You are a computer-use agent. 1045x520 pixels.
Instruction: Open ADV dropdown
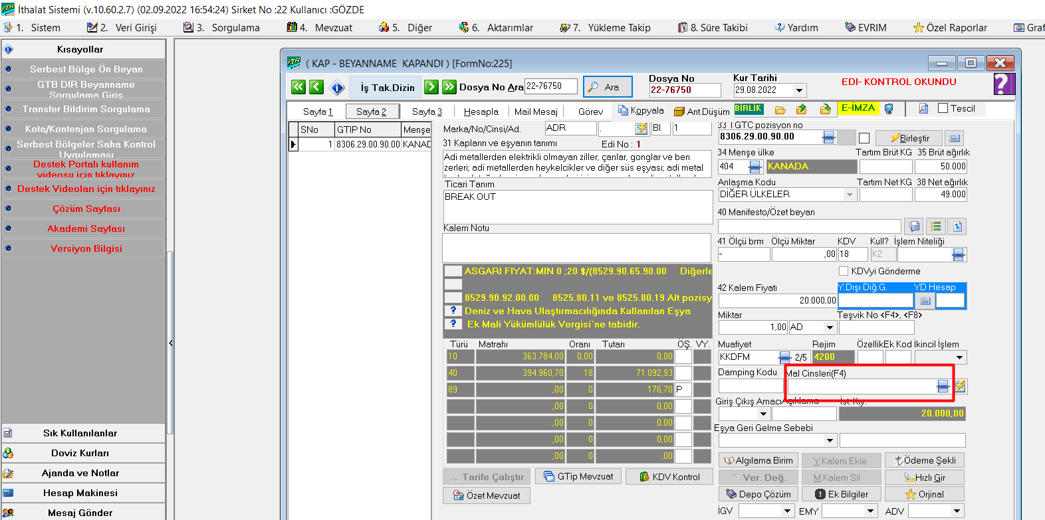pos(957,511)
